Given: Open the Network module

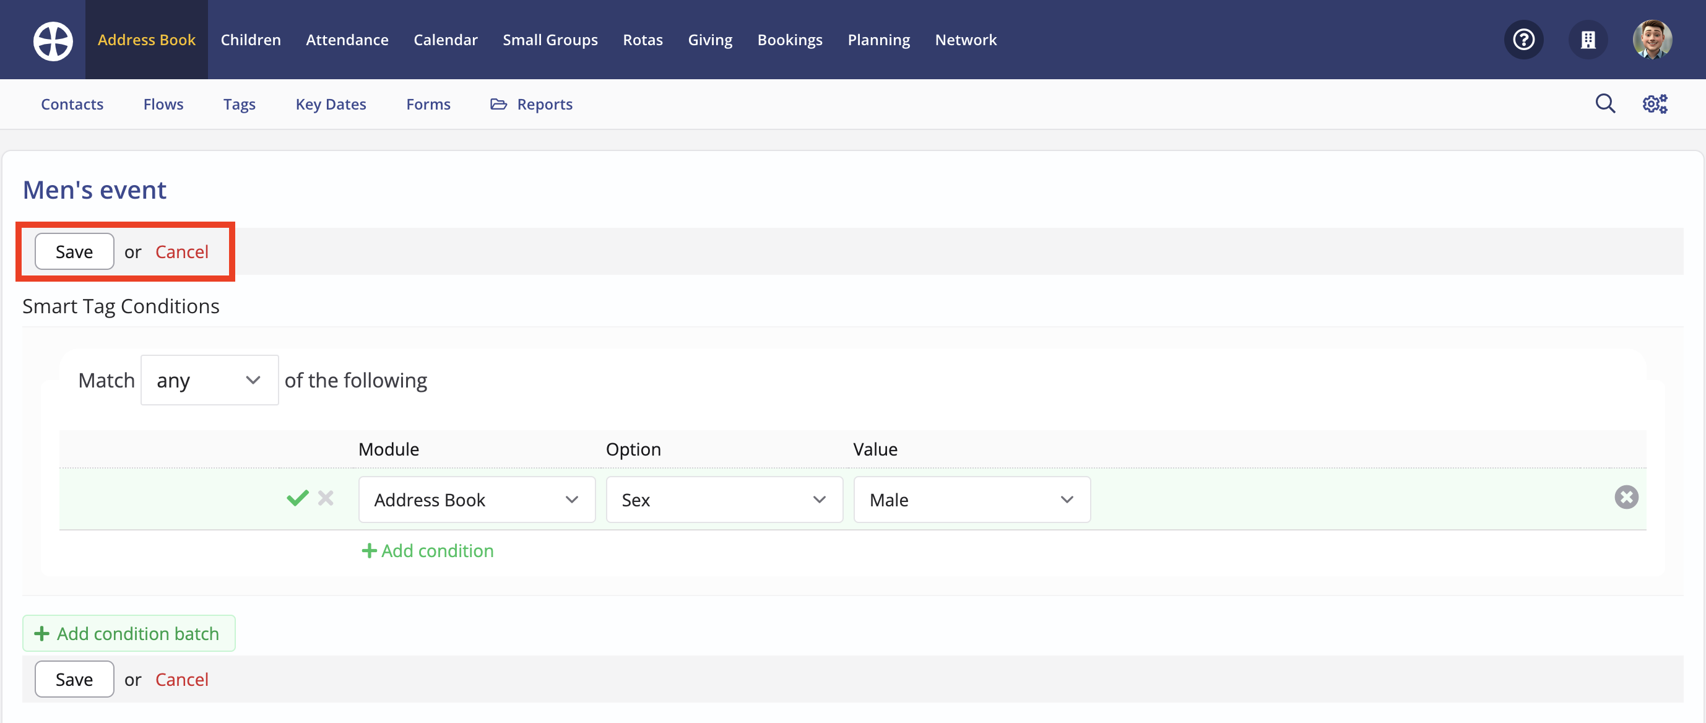Looking at the screenshot, I should 966,40.
